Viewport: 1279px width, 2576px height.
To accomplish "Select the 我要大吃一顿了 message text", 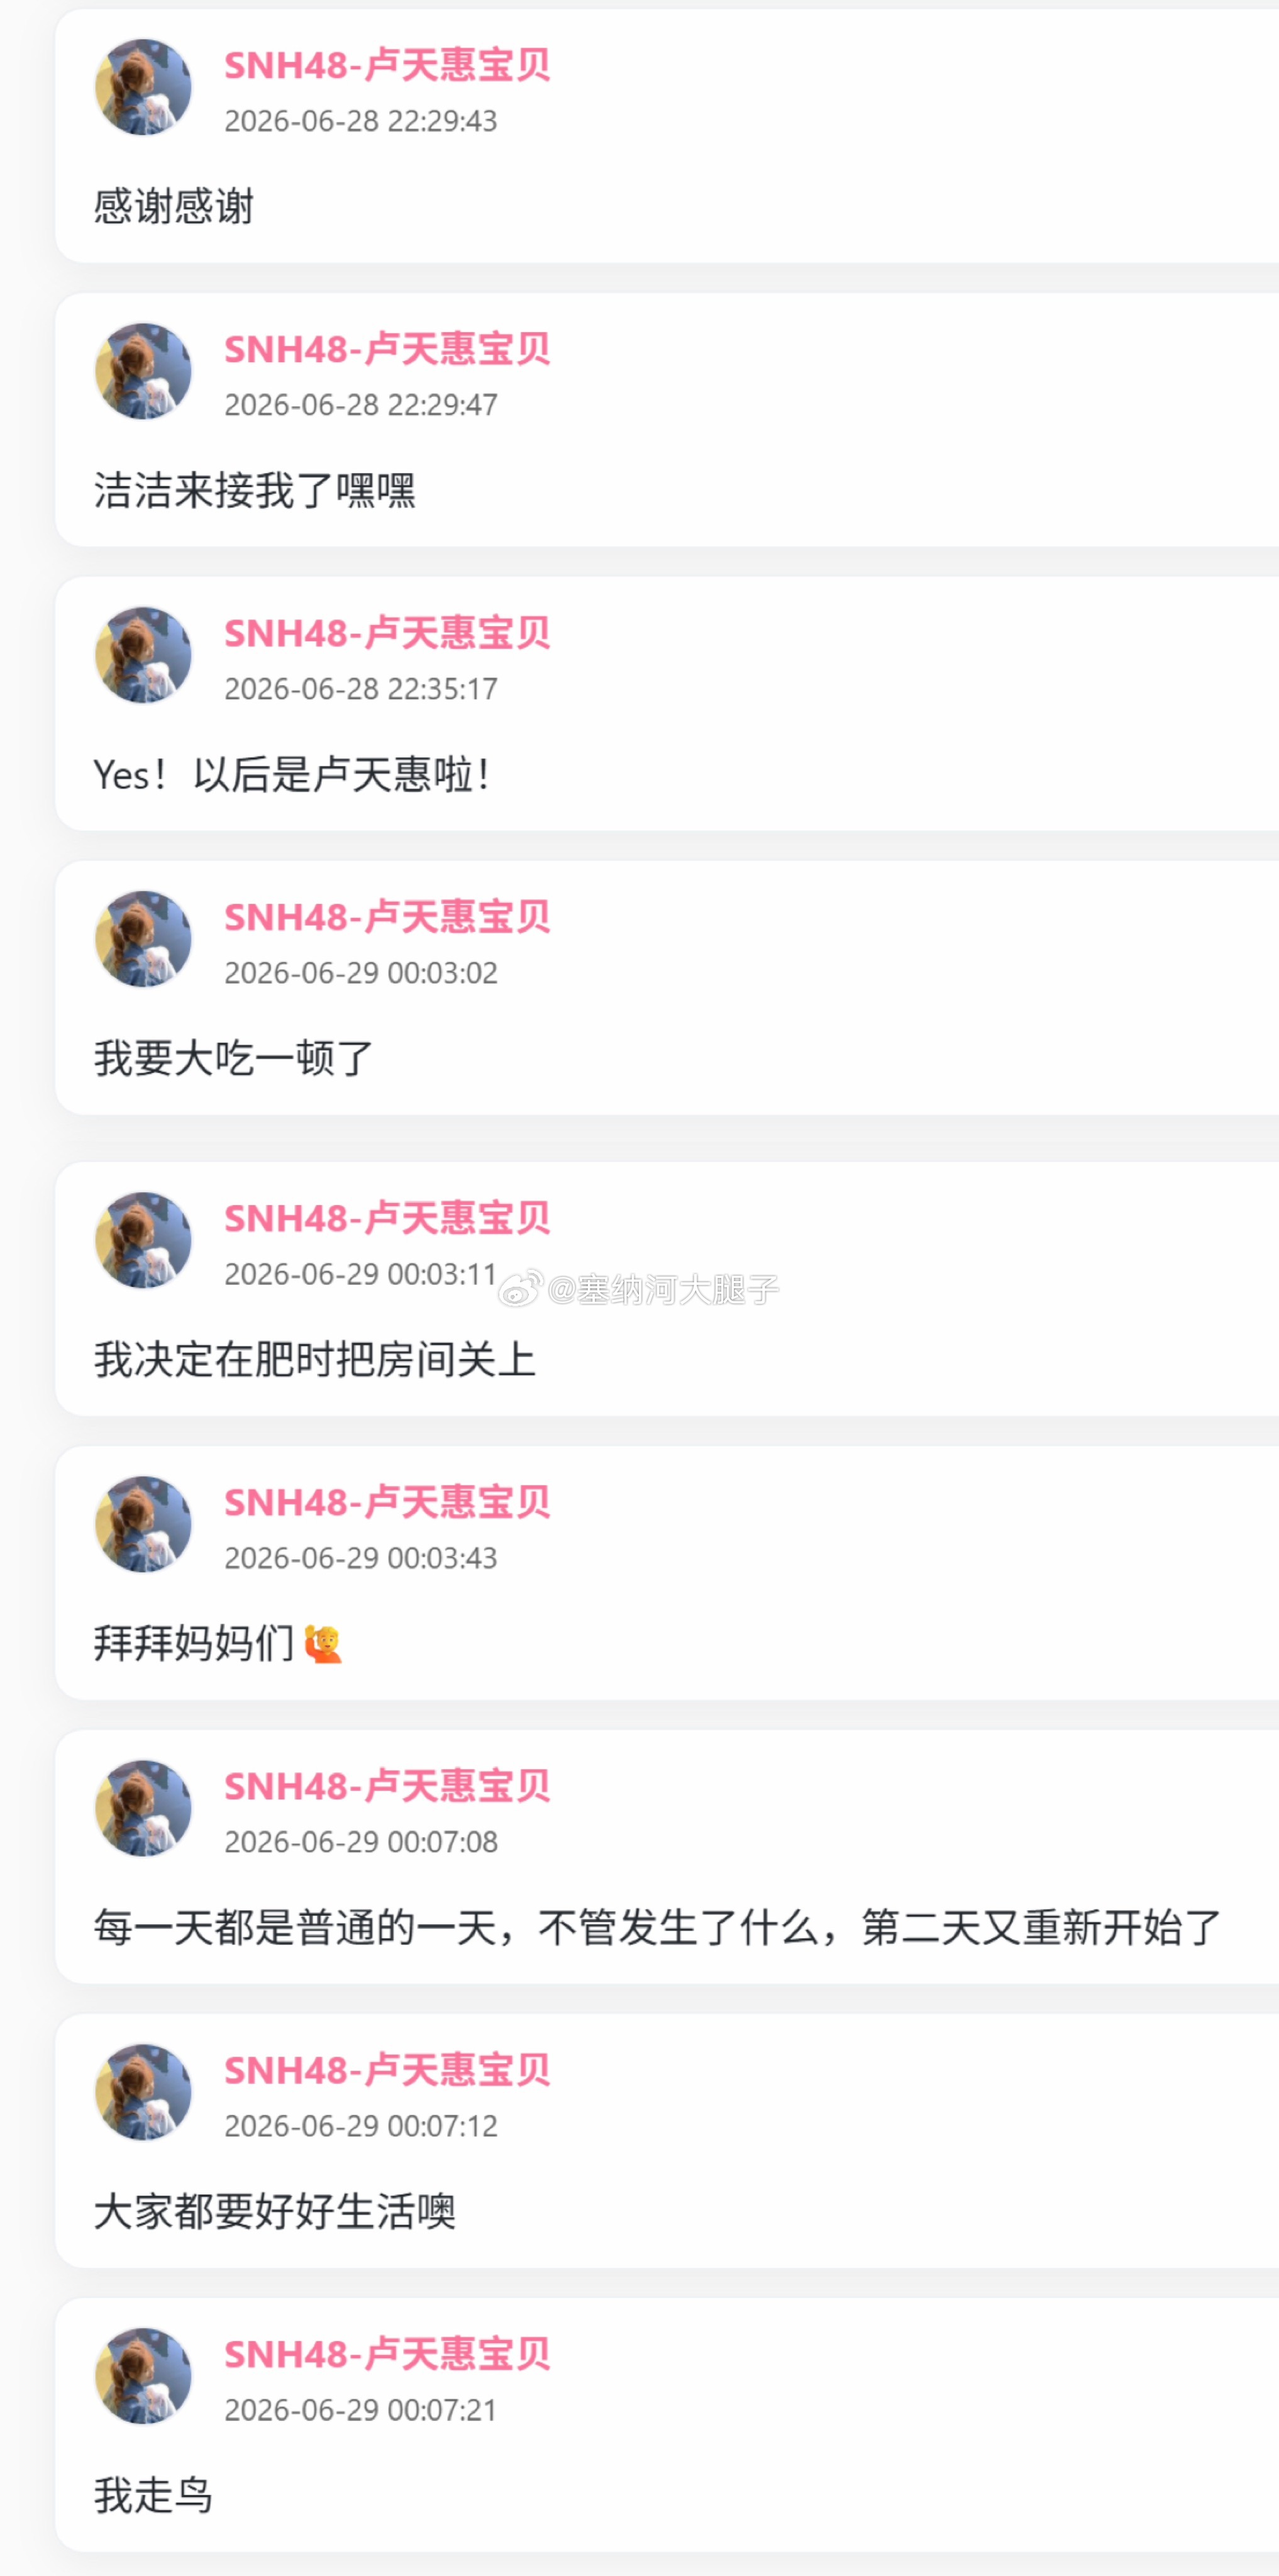I will [x=234, y=1058].
